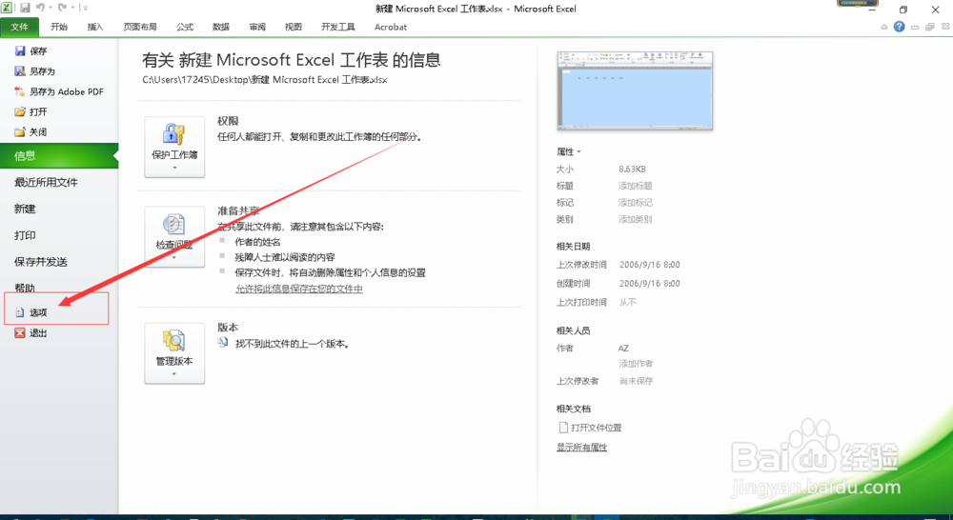This screenshot has height=520, width=953.
Task: Click the 添加类别 property field
Action: (x=635, y=219)
